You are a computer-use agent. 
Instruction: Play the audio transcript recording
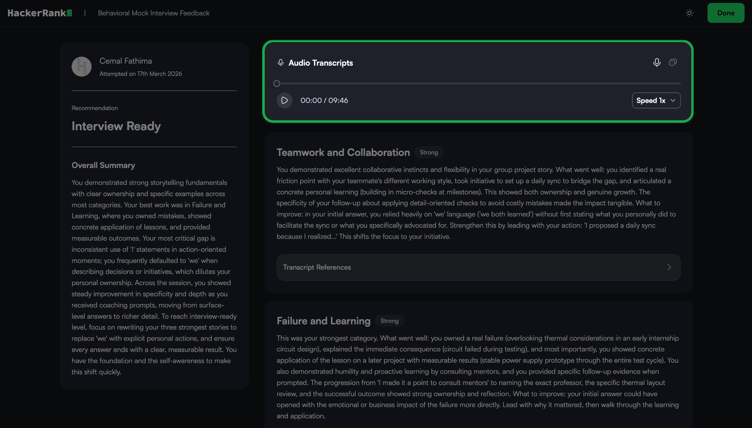coord(285,100)
